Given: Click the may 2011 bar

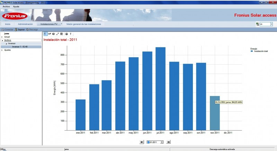Looking at the screenshot, I should tap(134, 94).
